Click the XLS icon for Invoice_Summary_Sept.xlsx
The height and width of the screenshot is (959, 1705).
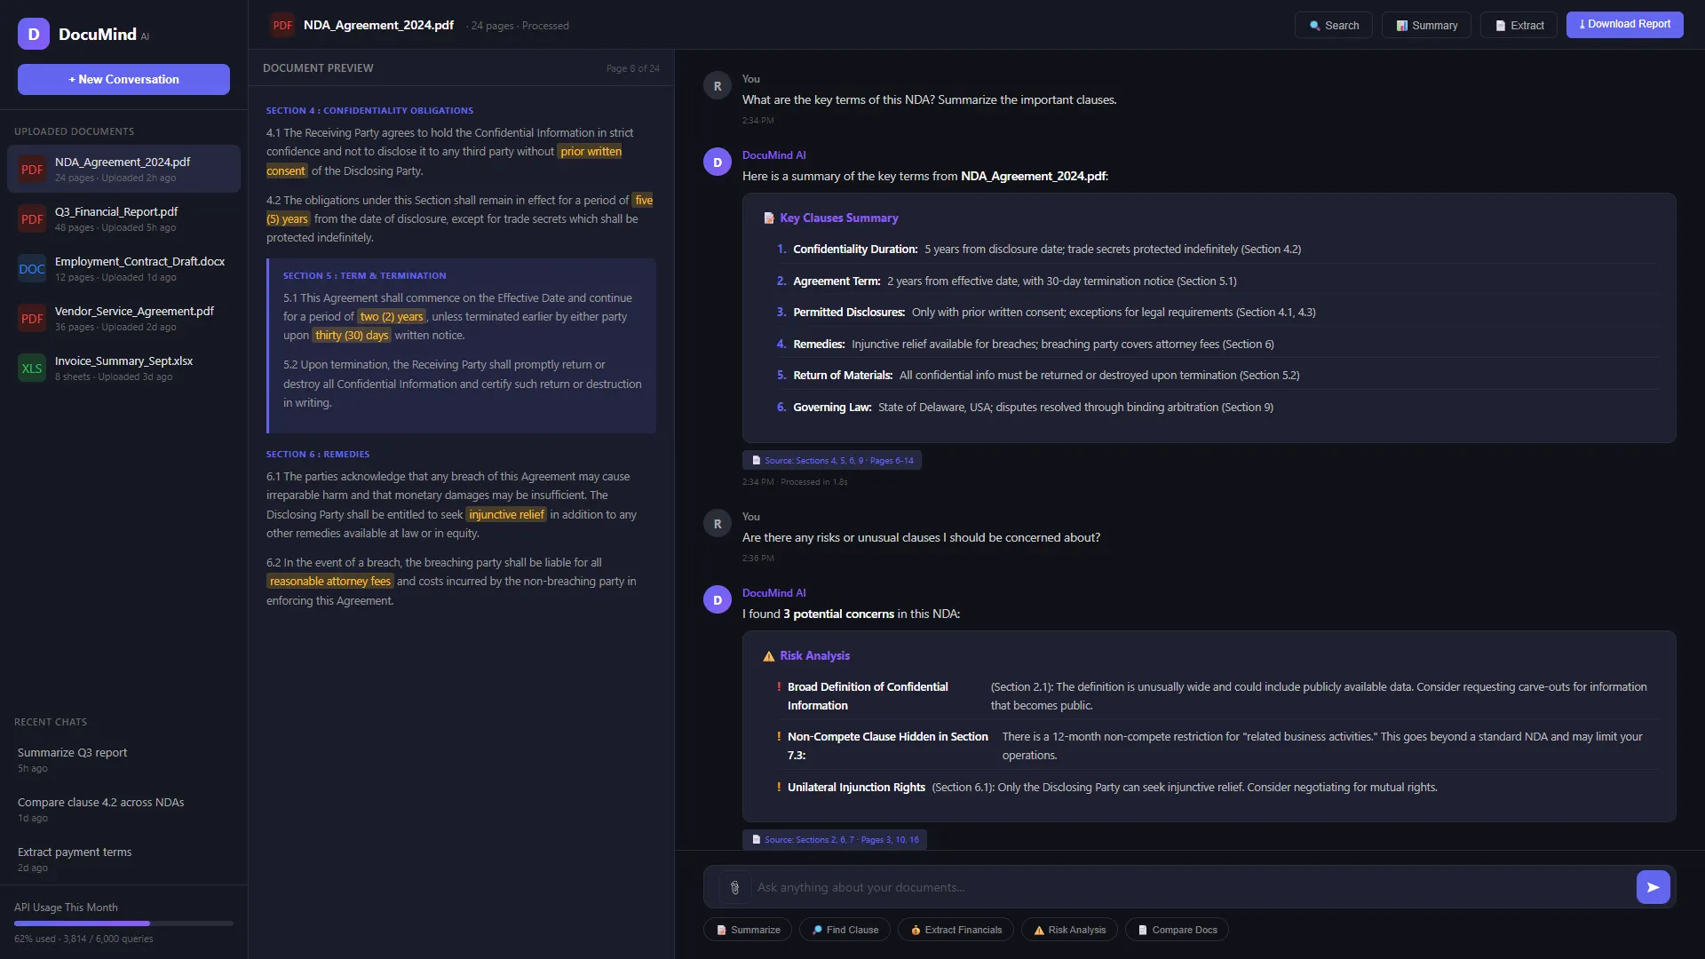32,369
